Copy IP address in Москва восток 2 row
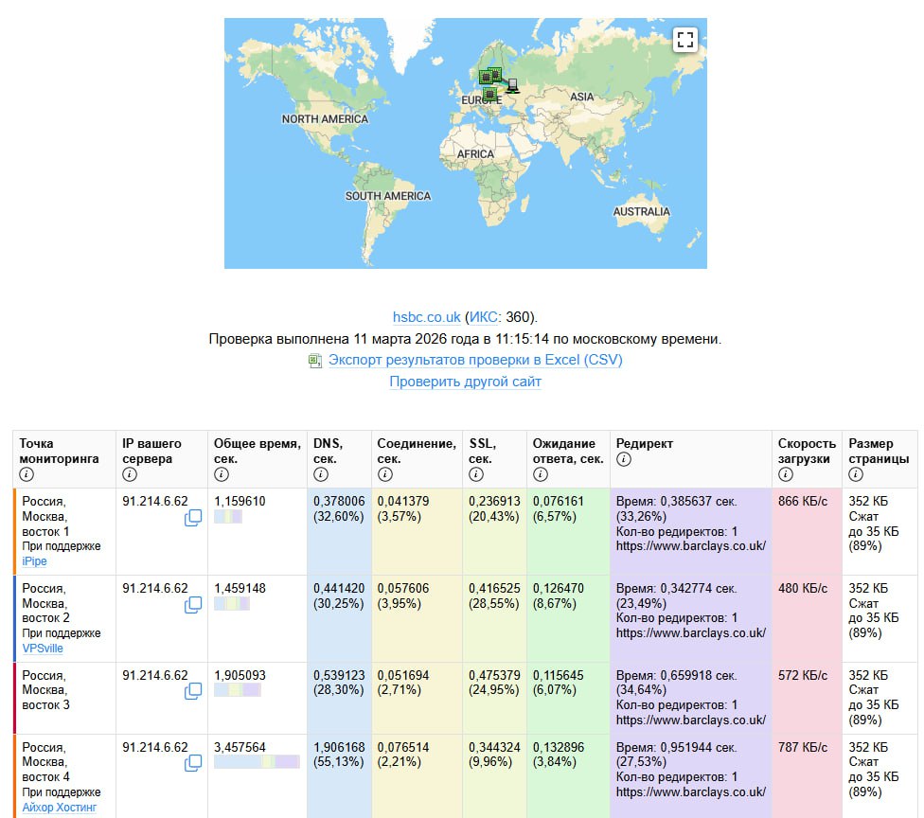Image resolution: width=924 pixels, height=818 pixels. (x=193, y=605)
